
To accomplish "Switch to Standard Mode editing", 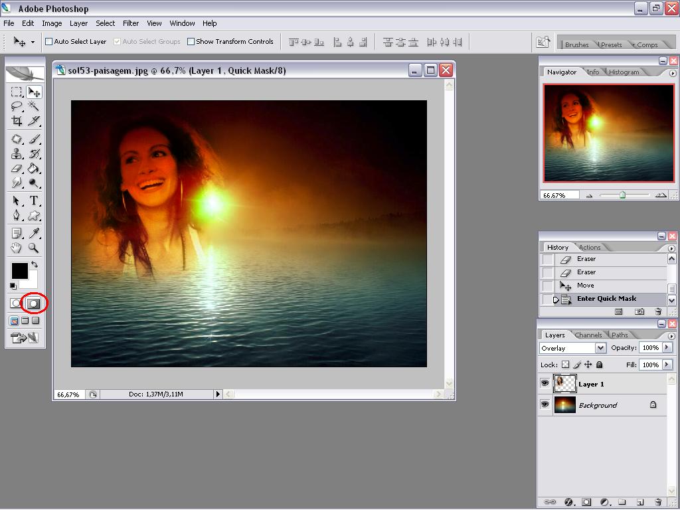I will point(16,303).
